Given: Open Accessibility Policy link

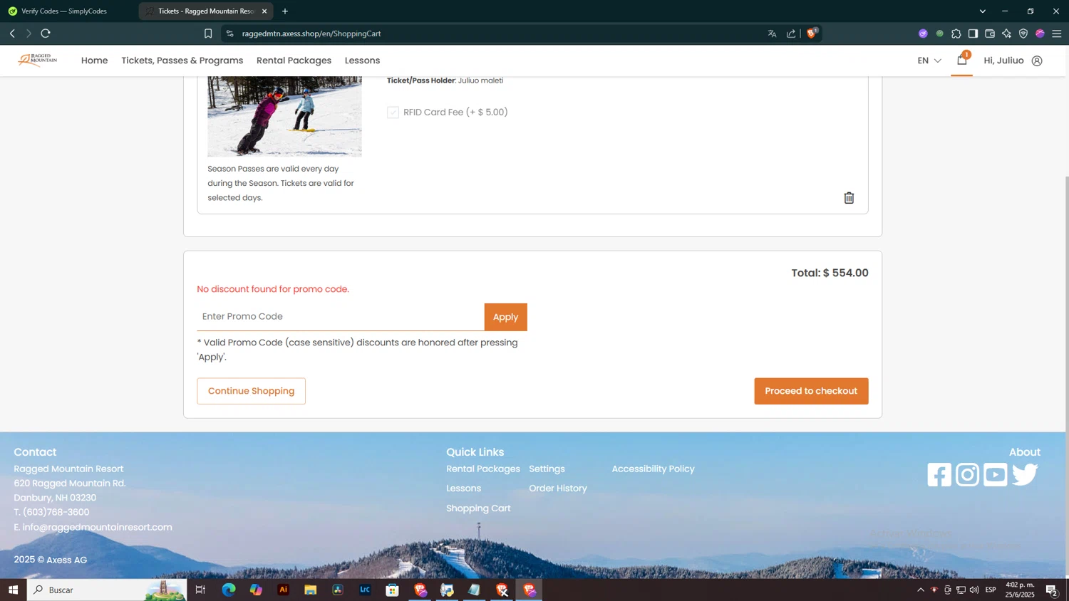Looking at the screenshot, I should [653, 469].
